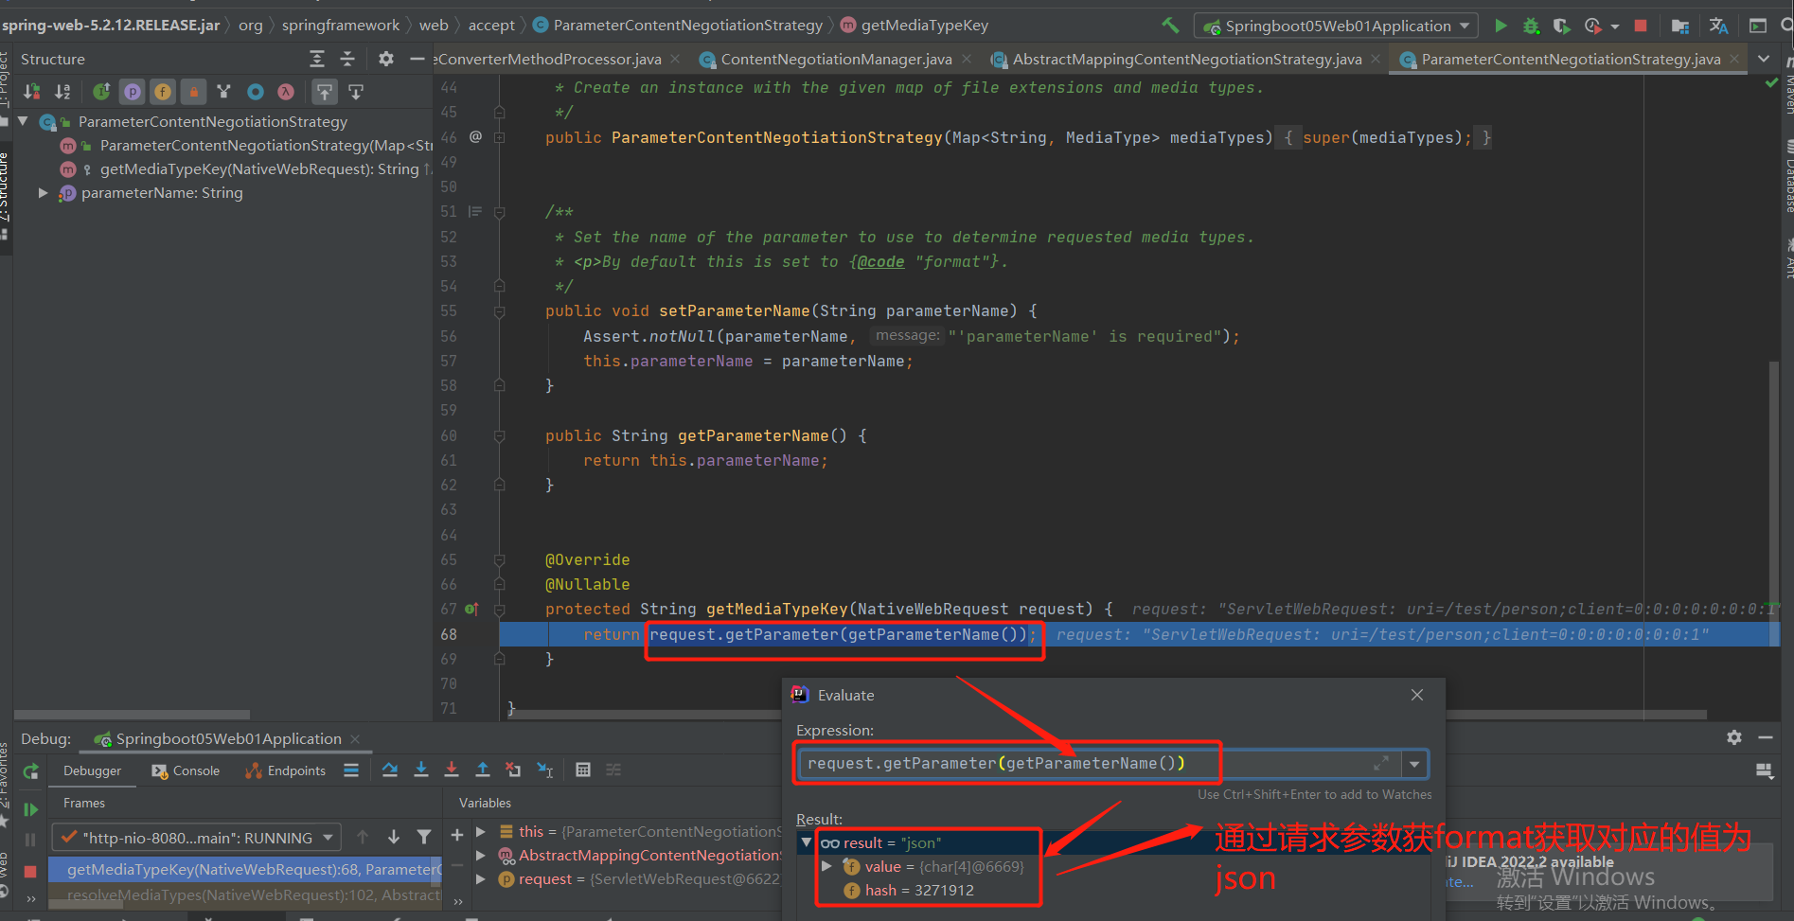Expand the expression field in Evaluate

(1380, 763)
